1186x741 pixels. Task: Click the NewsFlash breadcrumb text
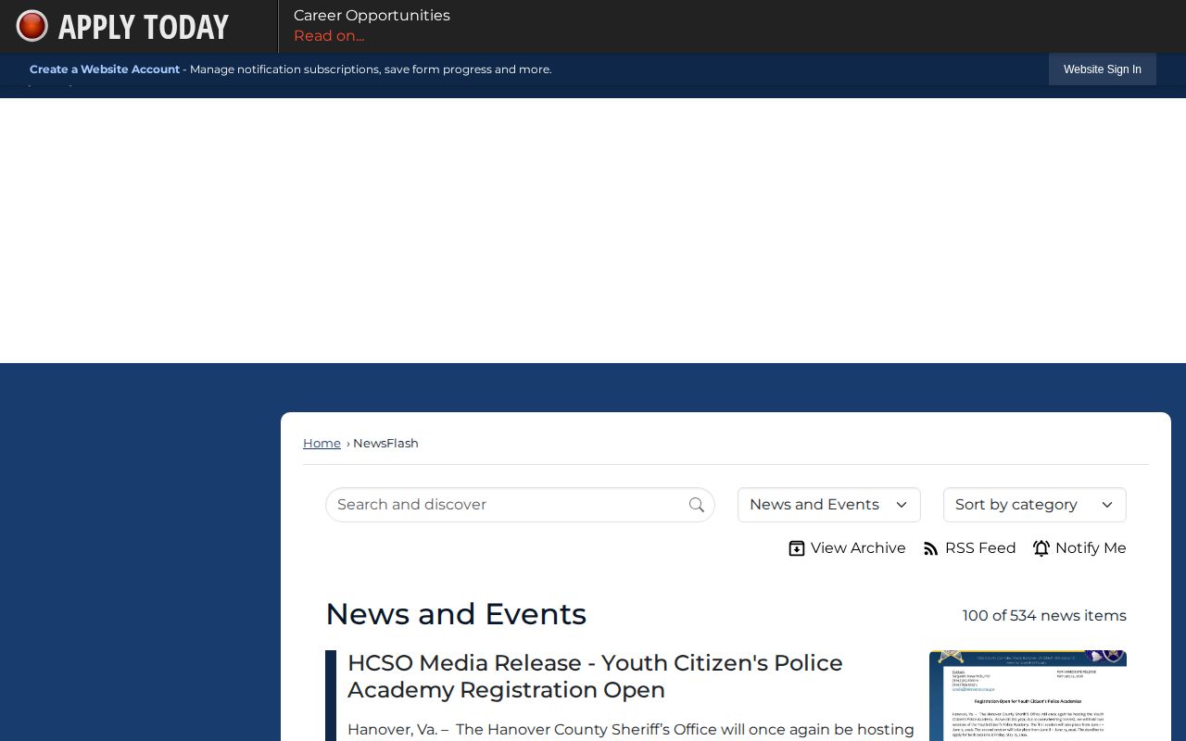tap(385, 444)
